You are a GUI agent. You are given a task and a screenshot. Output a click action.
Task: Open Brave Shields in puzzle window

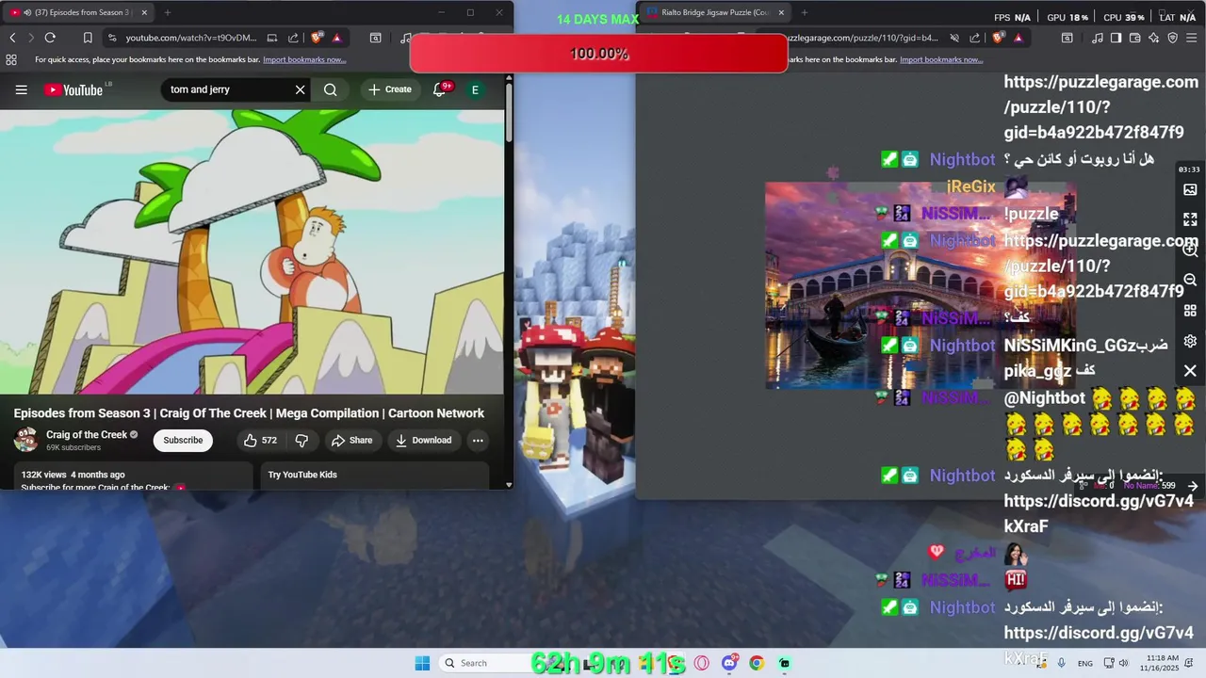pos(999,38)
